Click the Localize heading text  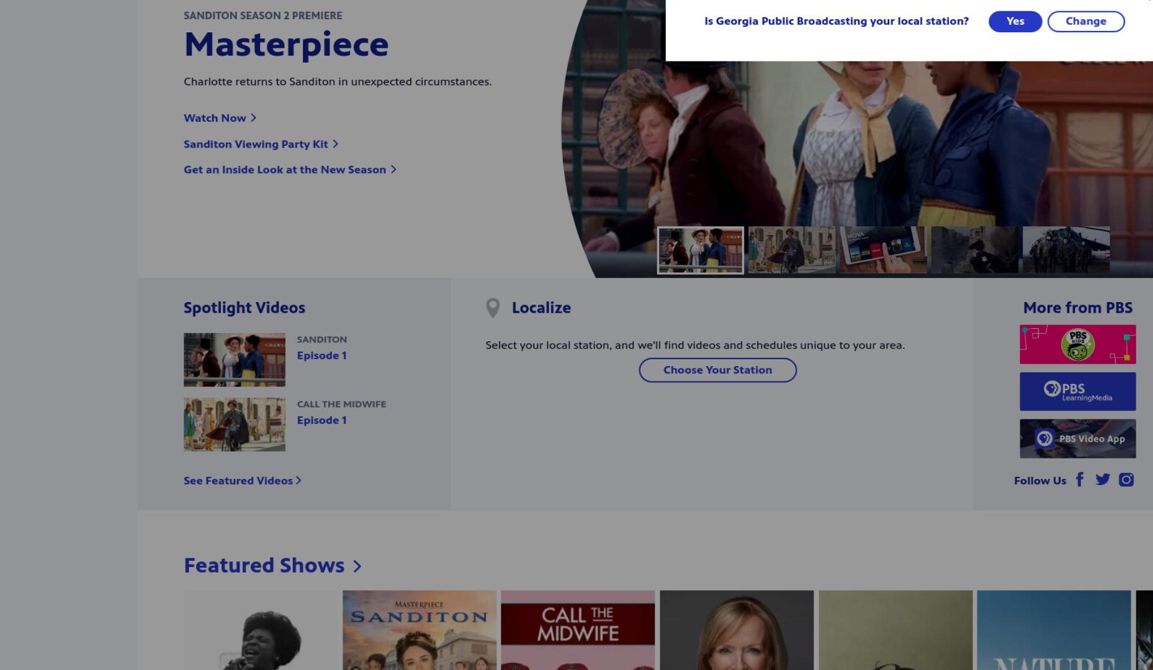541,308
